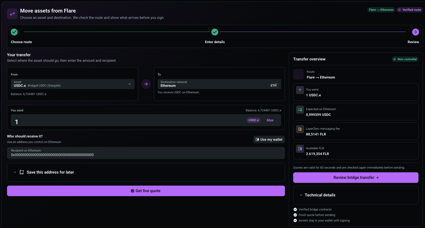425x228 pixels.
Task: Click the Fresh quote before sending checkmark
Action: point(295,215)
